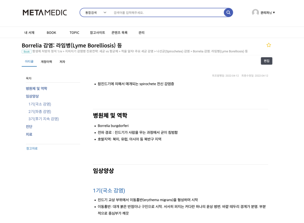Open 항생제 처방의 정석 1/e breadcrumb link
Viewport: 304px width, 223px height.
pyautogui.click(x=47, y=51)
